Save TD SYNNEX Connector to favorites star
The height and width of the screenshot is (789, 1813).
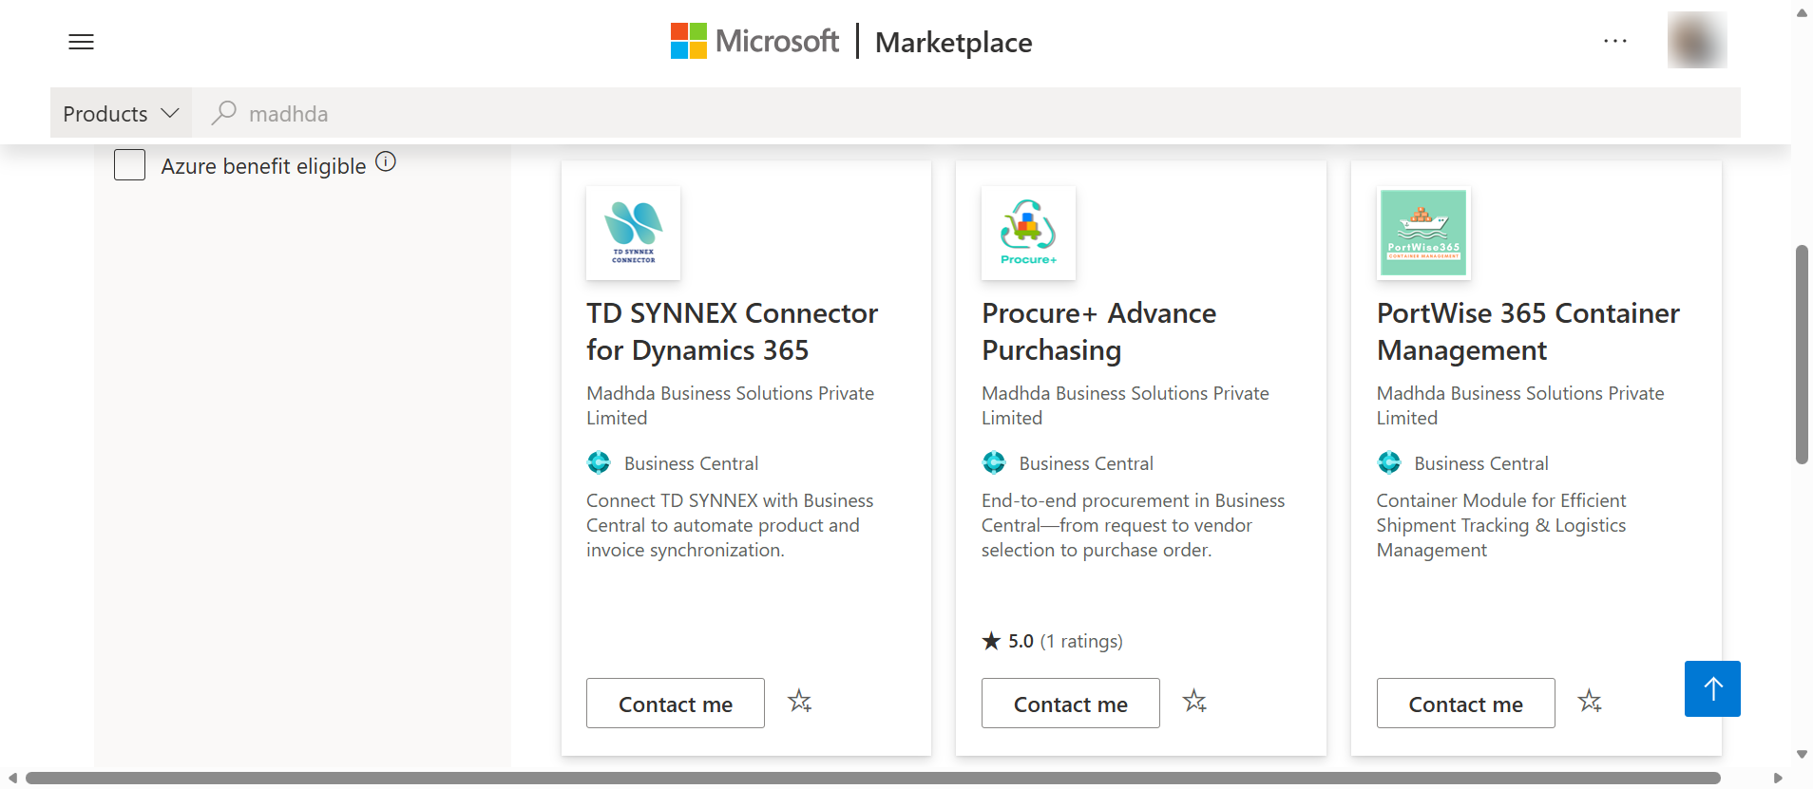click(800, 702)
